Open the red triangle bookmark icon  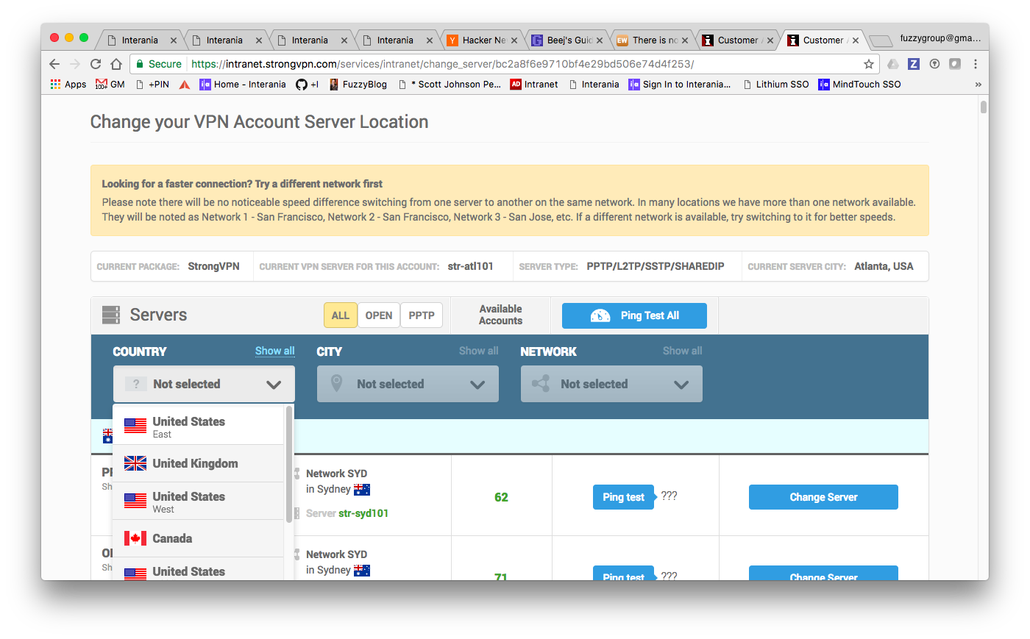[x=185, y=85]
